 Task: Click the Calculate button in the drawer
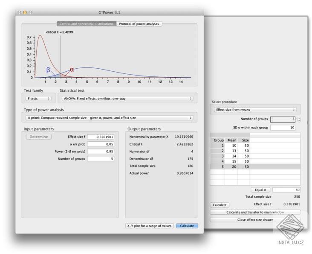click(220, 205)
